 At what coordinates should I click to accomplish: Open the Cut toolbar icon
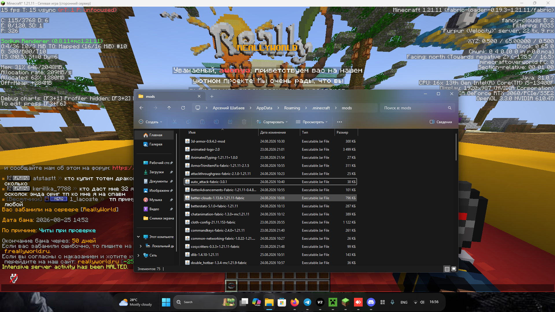pyautogui.click(x=175, y=122)
